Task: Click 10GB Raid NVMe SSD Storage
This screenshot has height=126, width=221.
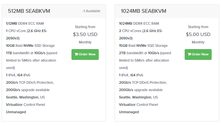Action: pos(30,46)
